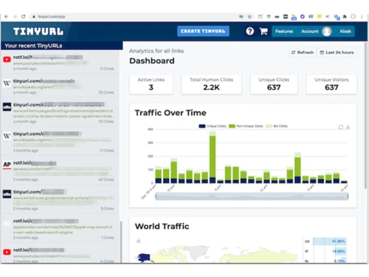Open the Account menu
Image resolution: width=369 pixels, height=277 pixels.
tap(310, 31)
